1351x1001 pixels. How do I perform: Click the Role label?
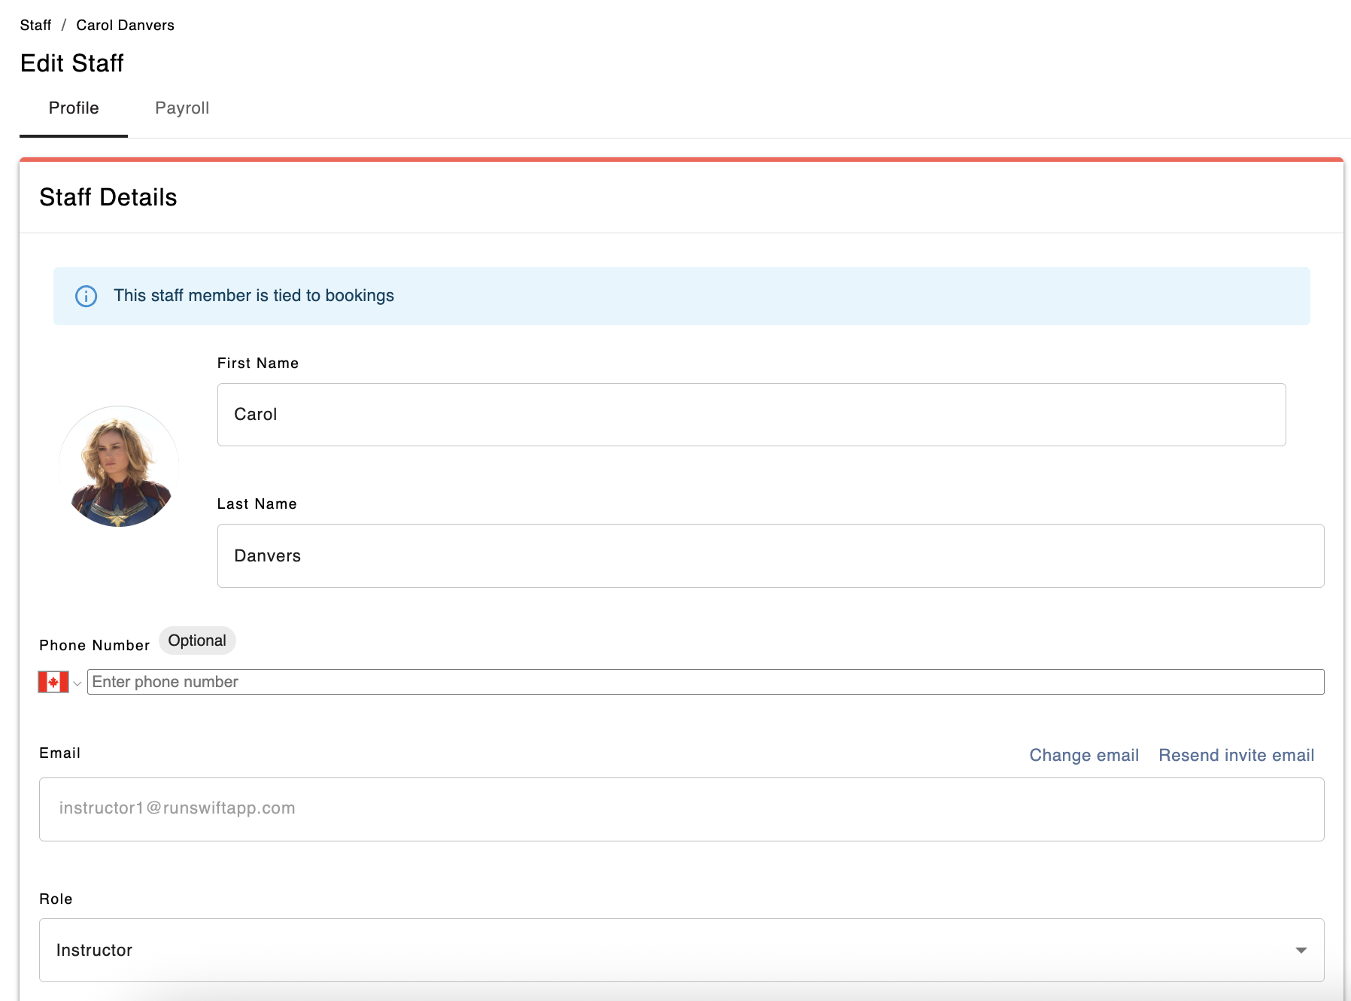[x=56, y=899]
